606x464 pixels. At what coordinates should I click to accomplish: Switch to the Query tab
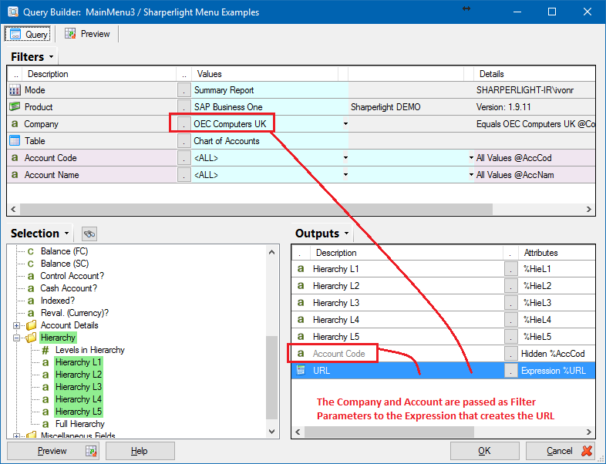(x=28, y=34)
